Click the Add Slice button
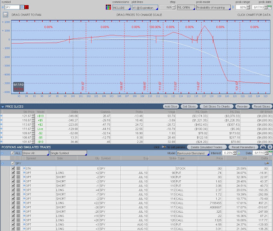Viewport: 273px width, 231px height. [171, 107]
